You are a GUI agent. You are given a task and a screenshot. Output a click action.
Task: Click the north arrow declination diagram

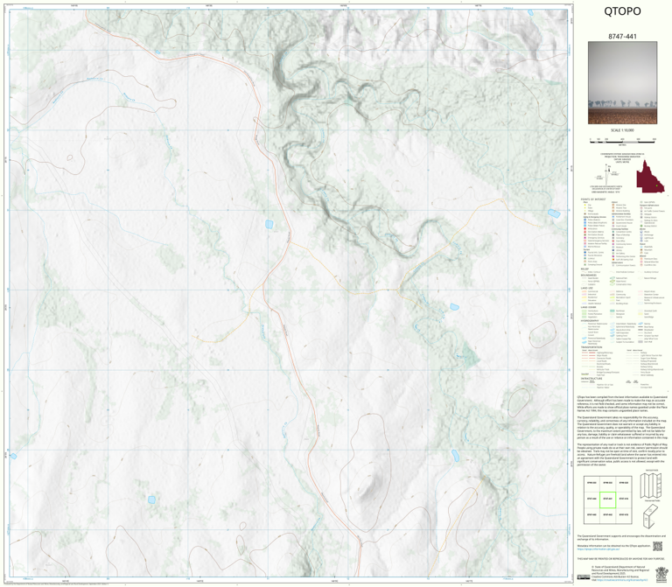[x=607, y=173]
